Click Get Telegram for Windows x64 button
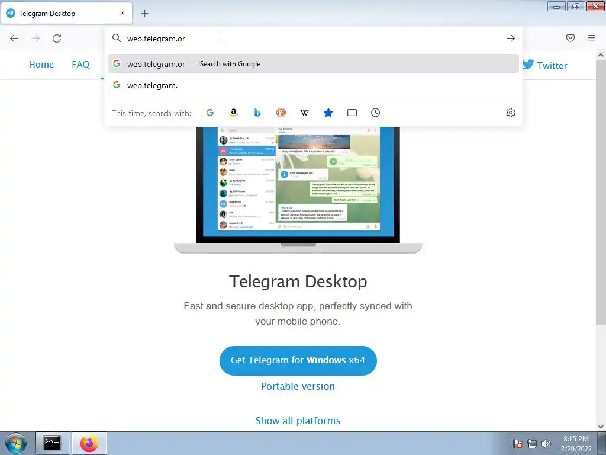This screenshot has width=606, height=455. [x=298, y=360]
